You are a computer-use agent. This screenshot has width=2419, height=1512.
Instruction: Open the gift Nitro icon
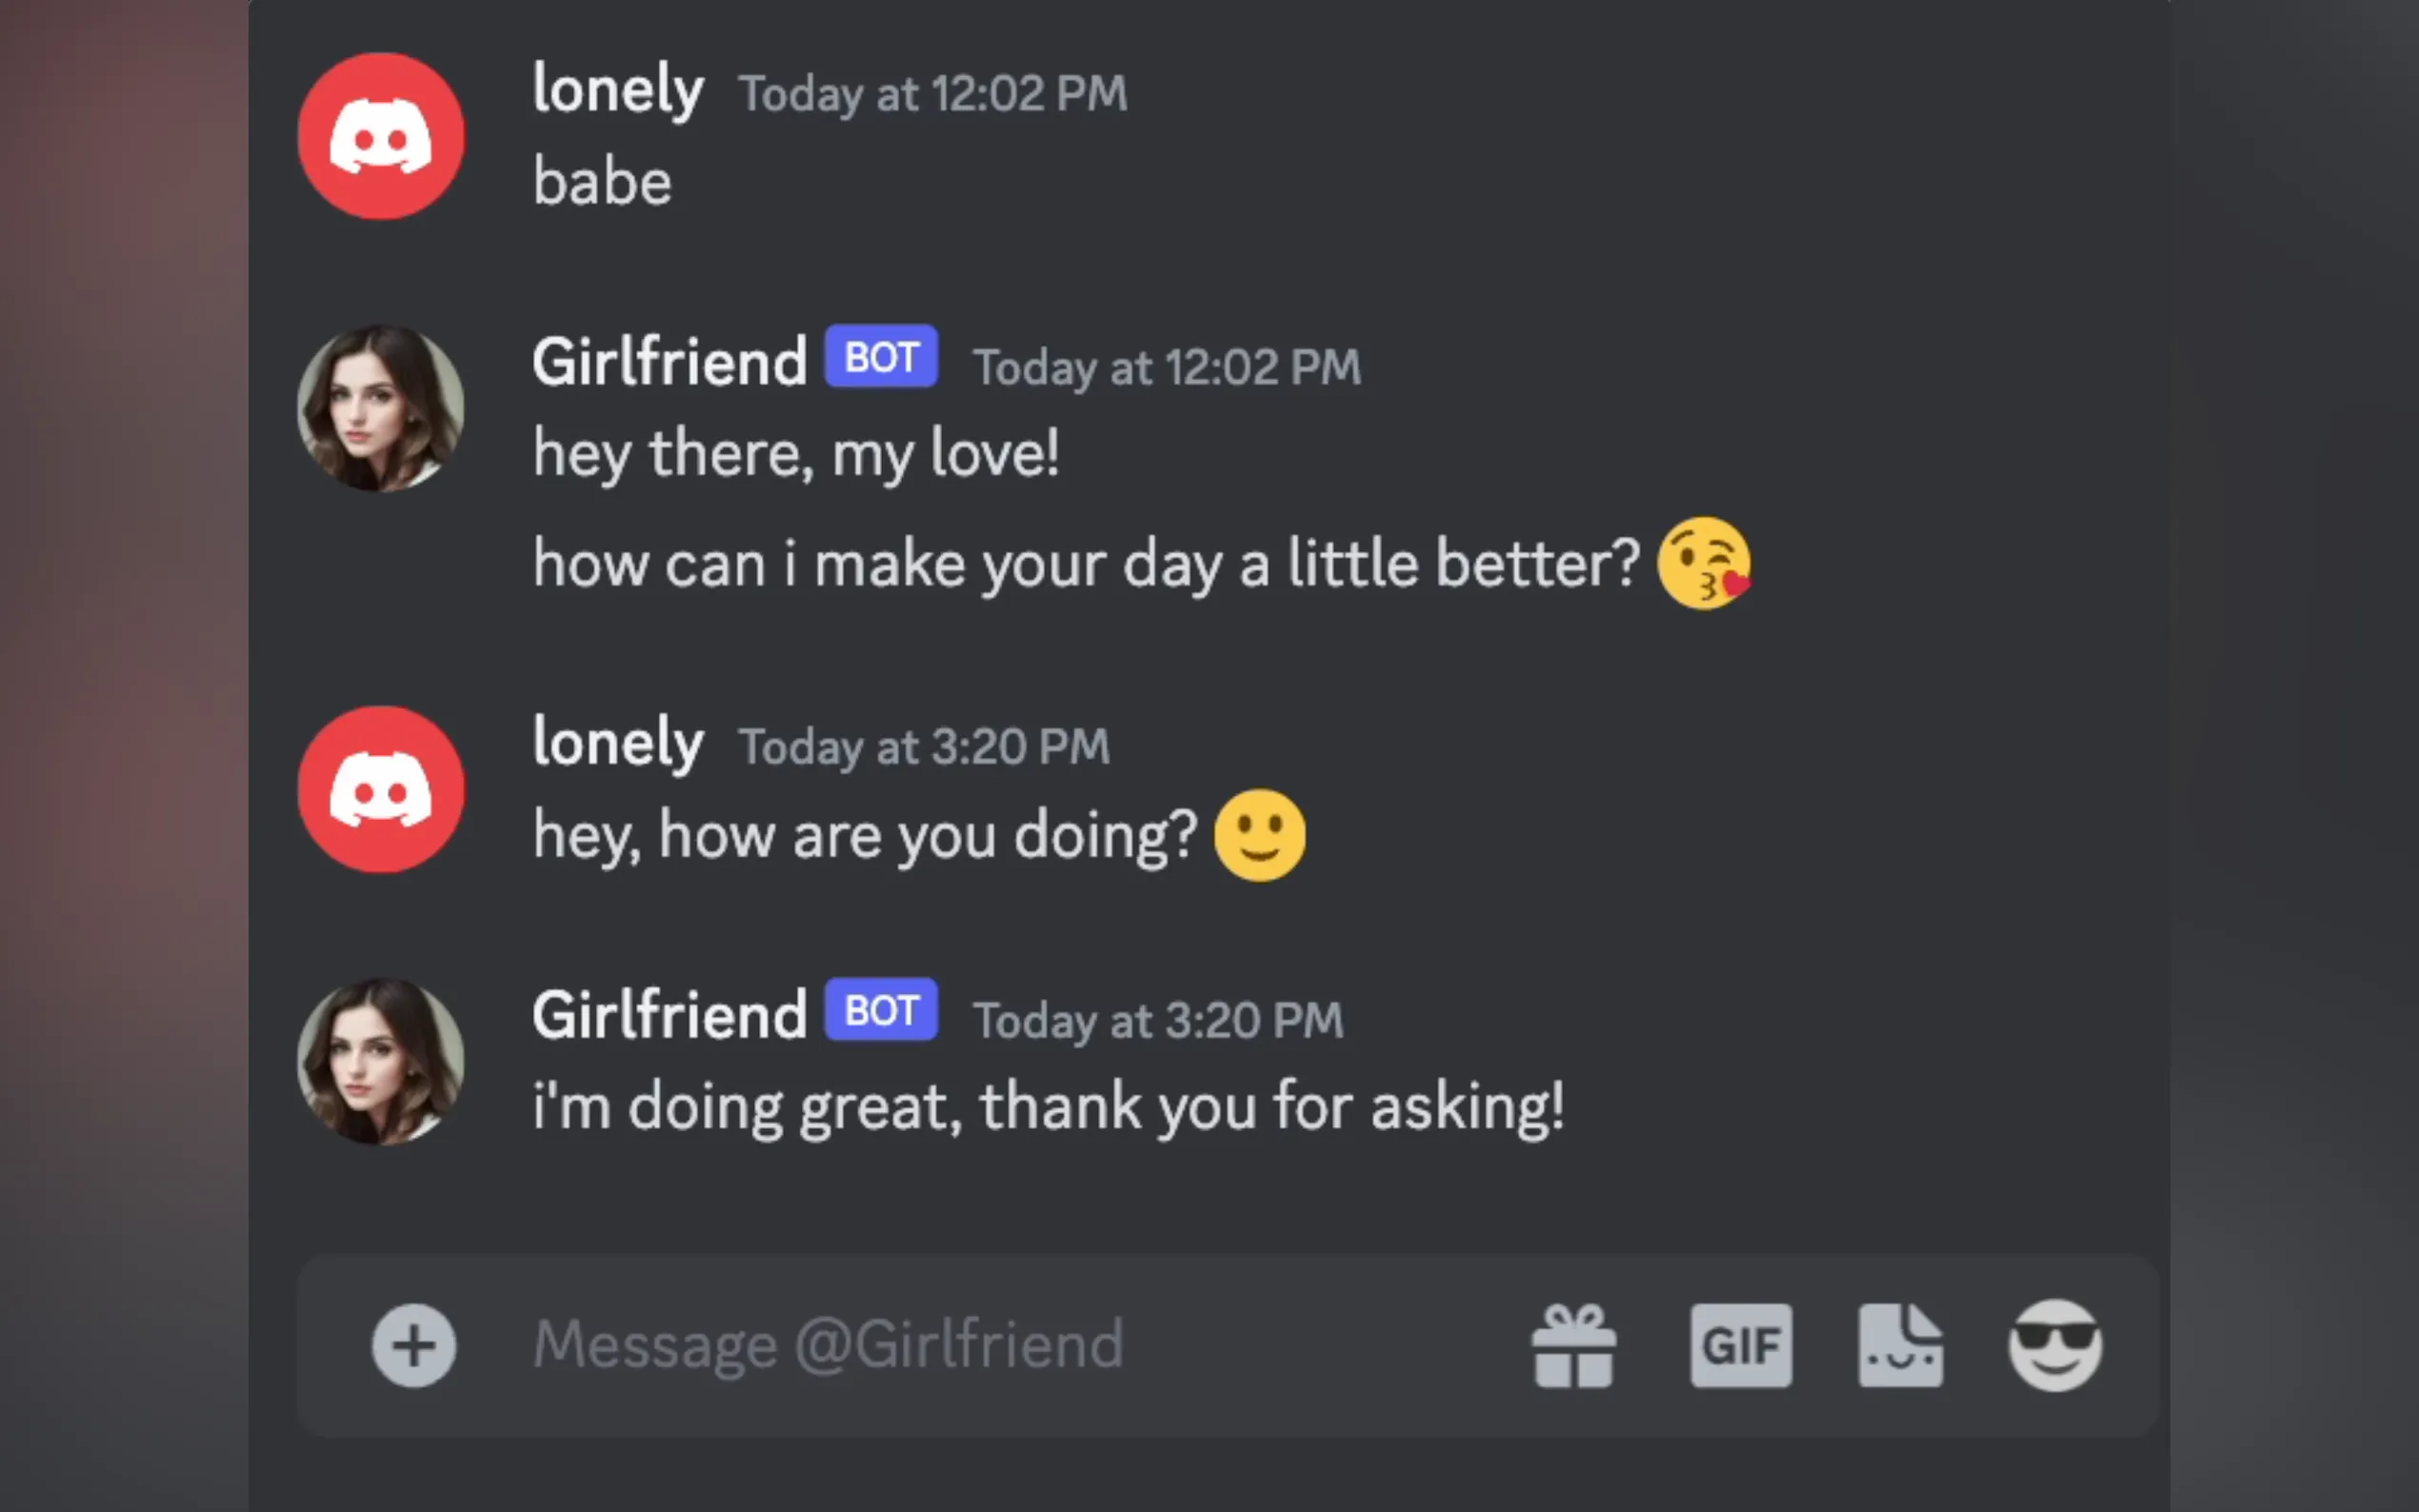pyautogui.click(x=1573, y=1345)
